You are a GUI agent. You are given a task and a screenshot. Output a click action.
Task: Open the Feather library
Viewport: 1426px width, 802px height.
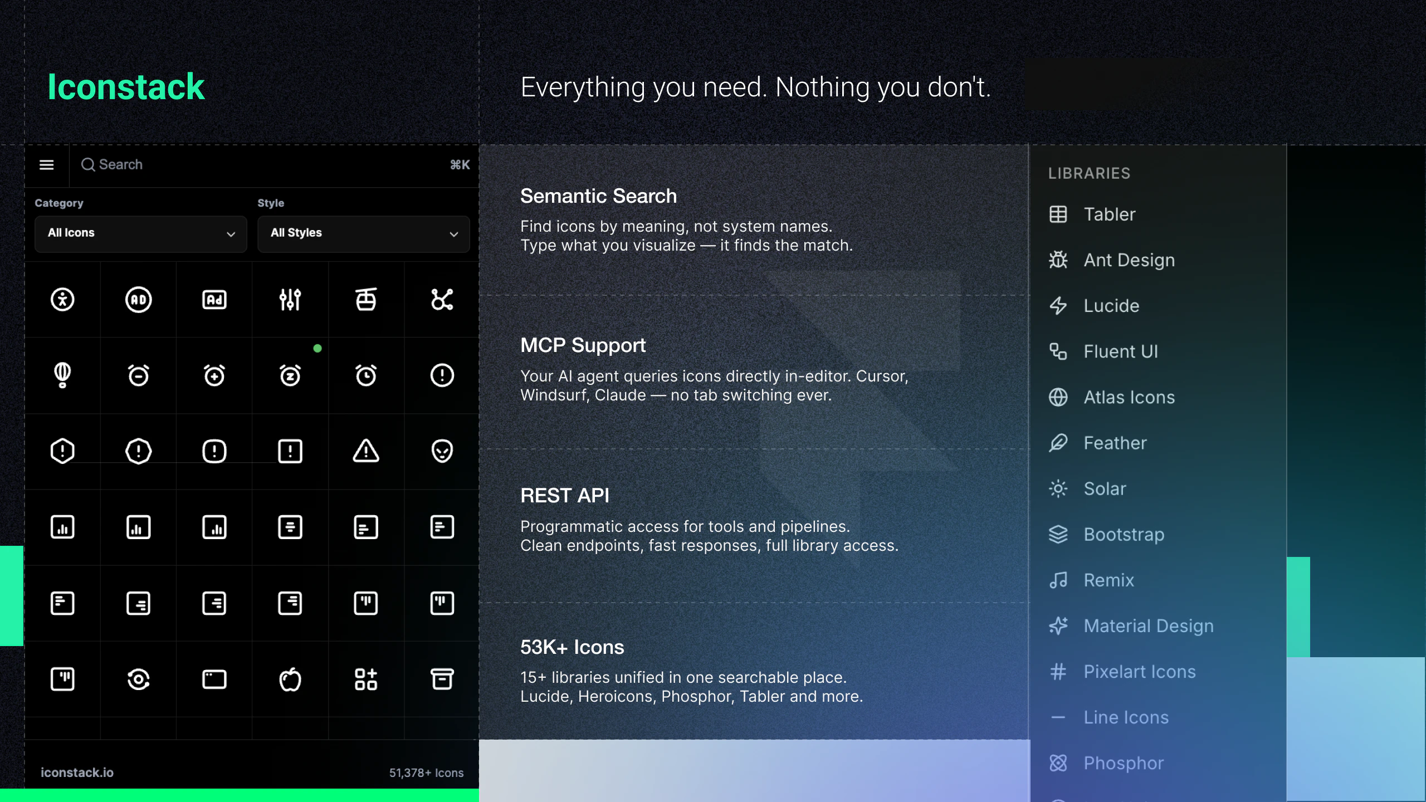click(x=1097, y=443)
